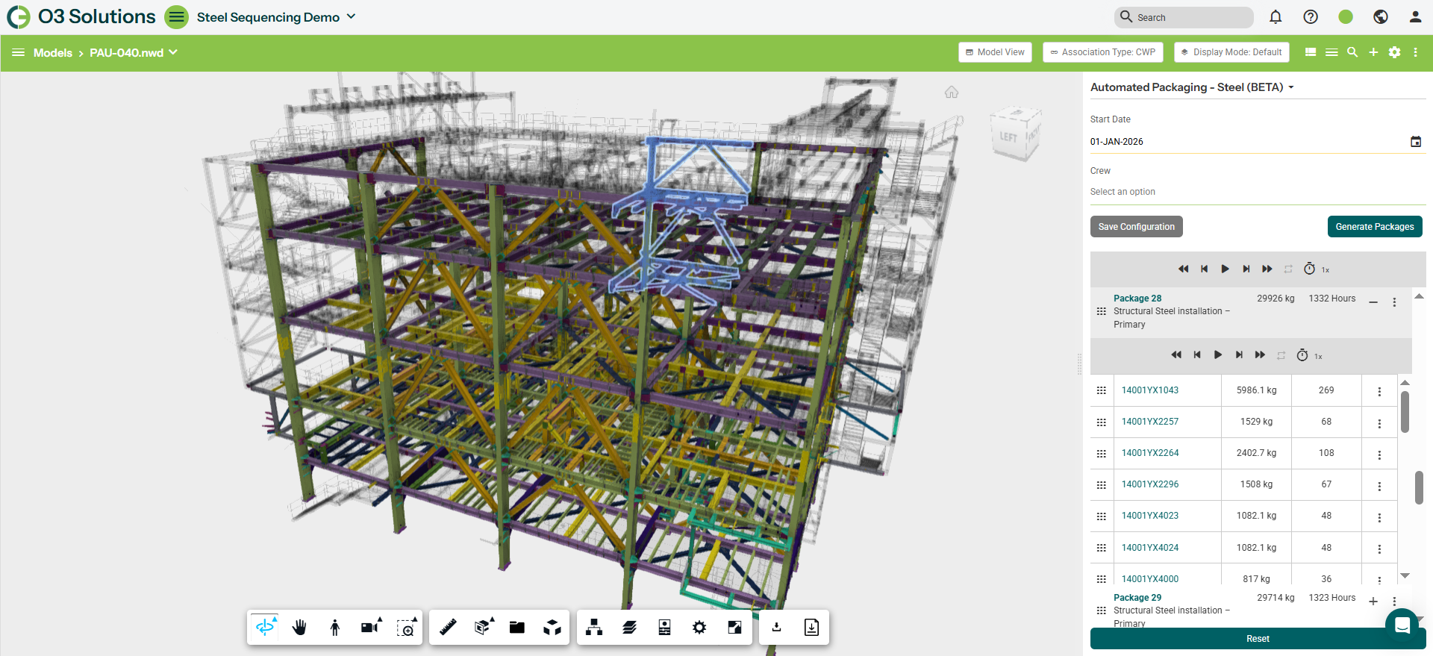Image resolution: width=1433 pixels, height=656 pixels.
Task: Open the chat support bubble
Action: [1402, 626]
